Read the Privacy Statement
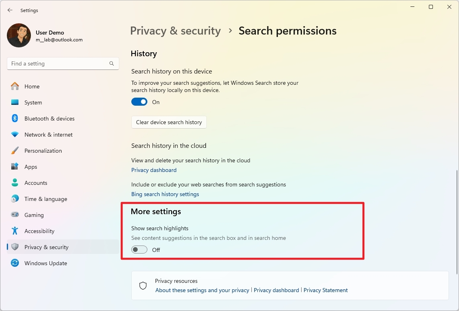The image size is (459, 311). 326,290
